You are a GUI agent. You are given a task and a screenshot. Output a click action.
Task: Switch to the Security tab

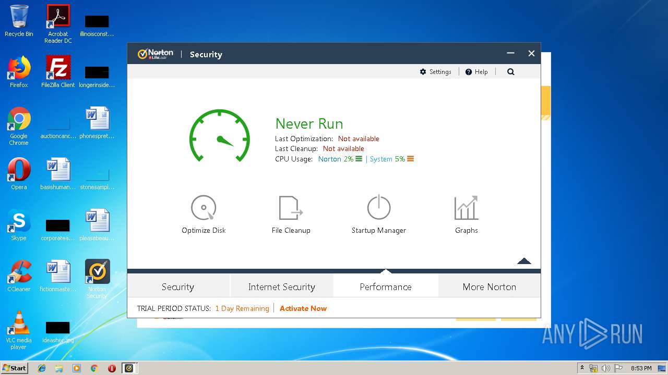pos(178,286)
